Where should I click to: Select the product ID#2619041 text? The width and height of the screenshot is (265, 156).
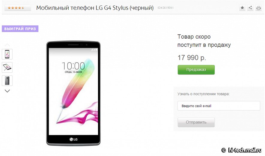(165, 8)
